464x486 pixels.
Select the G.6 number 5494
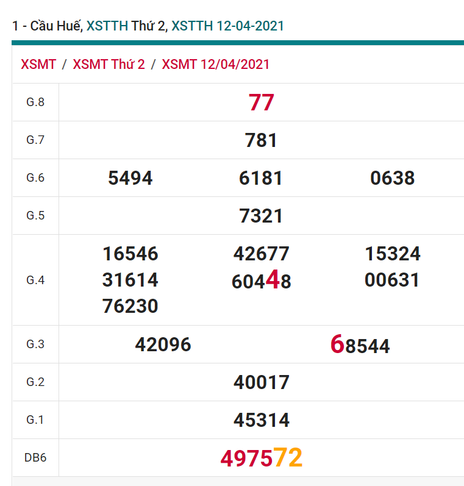[x=130, y=178]
